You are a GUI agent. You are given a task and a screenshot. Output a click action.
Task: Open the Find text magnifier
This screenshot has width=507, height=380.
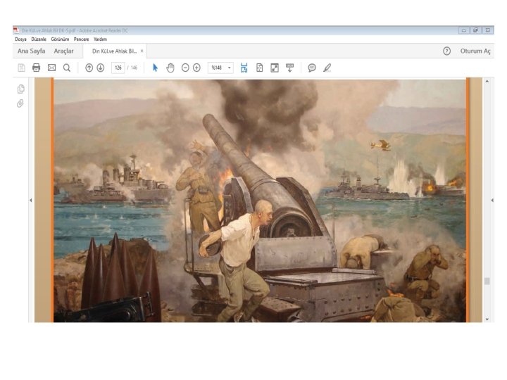pyautogui.click(x=67, y=68)
